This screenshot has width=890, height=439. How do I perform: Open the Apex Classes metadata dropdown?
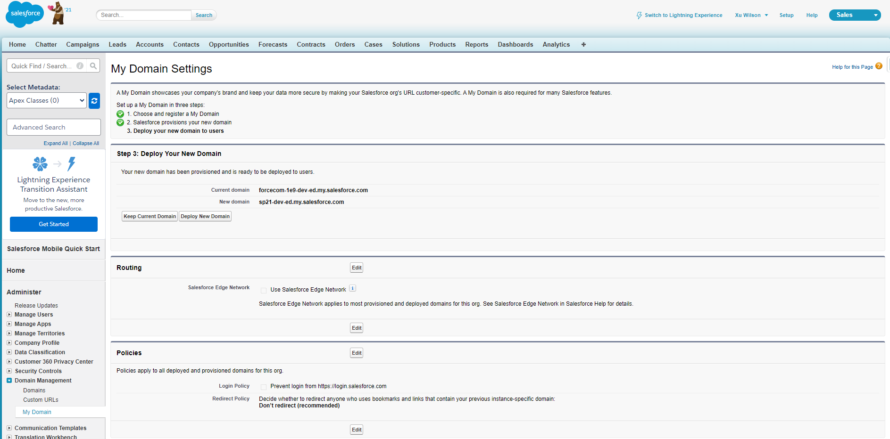tap(46, 100)
